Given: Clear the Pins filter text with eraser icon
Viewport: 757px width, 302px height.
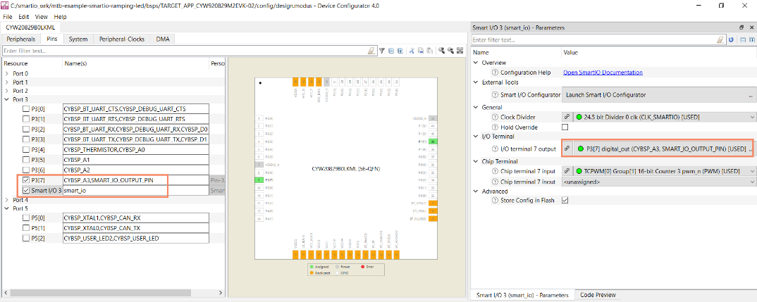Looking at the screenshot, I should 371,50.
